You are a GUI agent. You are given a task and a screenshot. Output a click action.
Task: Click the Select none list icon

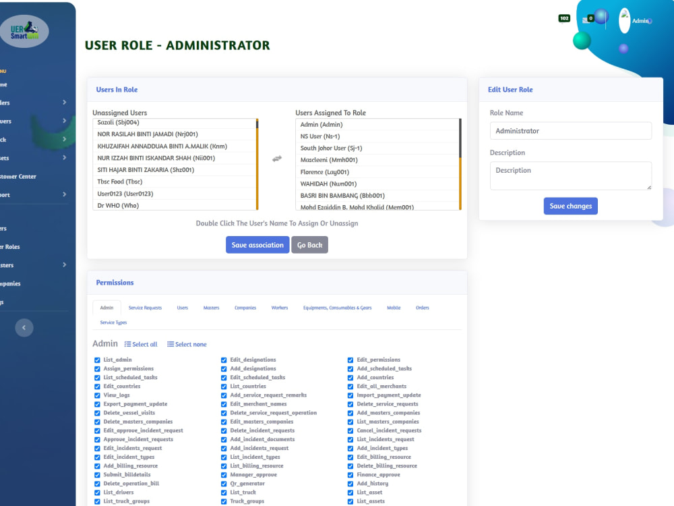(x=171, y=344)
